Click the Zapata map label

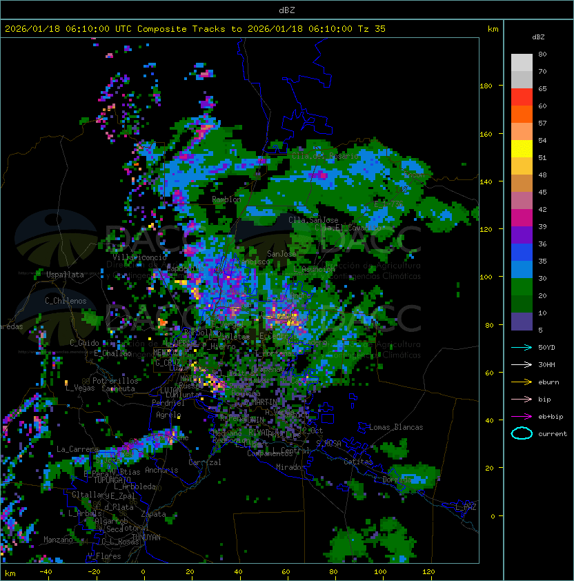point(153,514)
